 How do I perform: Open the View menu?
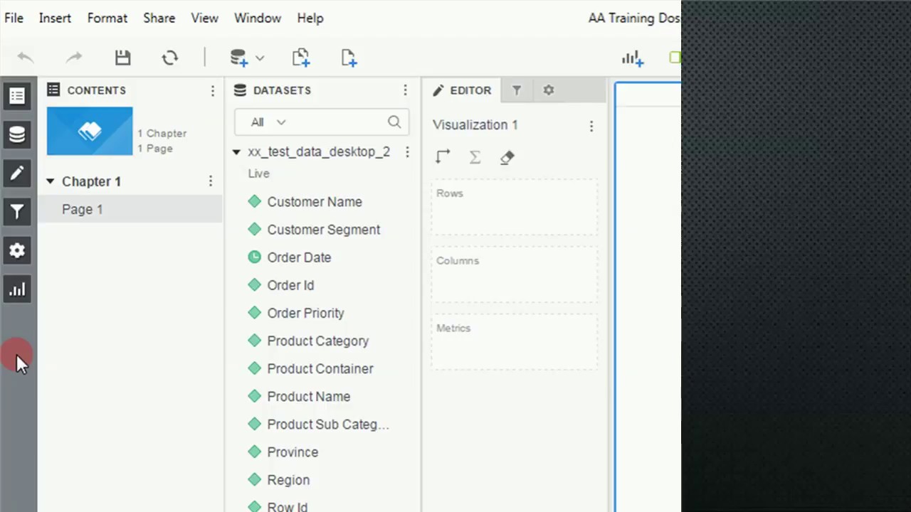click(204, 18)
